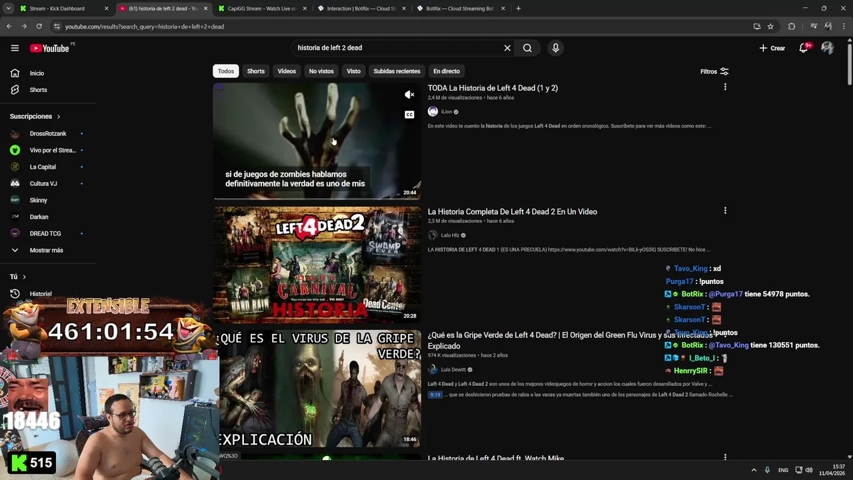The image size is (853, 480).
Task: Click the Crear button
Action: [772, 48]
